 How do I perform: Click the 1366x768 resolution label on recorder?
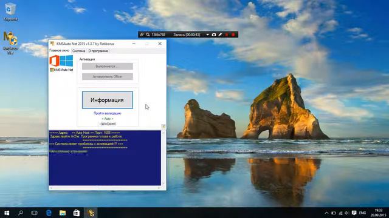[158, 35]
